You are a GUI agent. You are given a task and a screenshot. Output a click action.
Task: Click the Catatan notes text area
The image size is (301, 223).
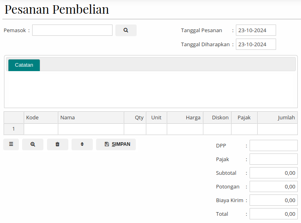coord(151,89)
